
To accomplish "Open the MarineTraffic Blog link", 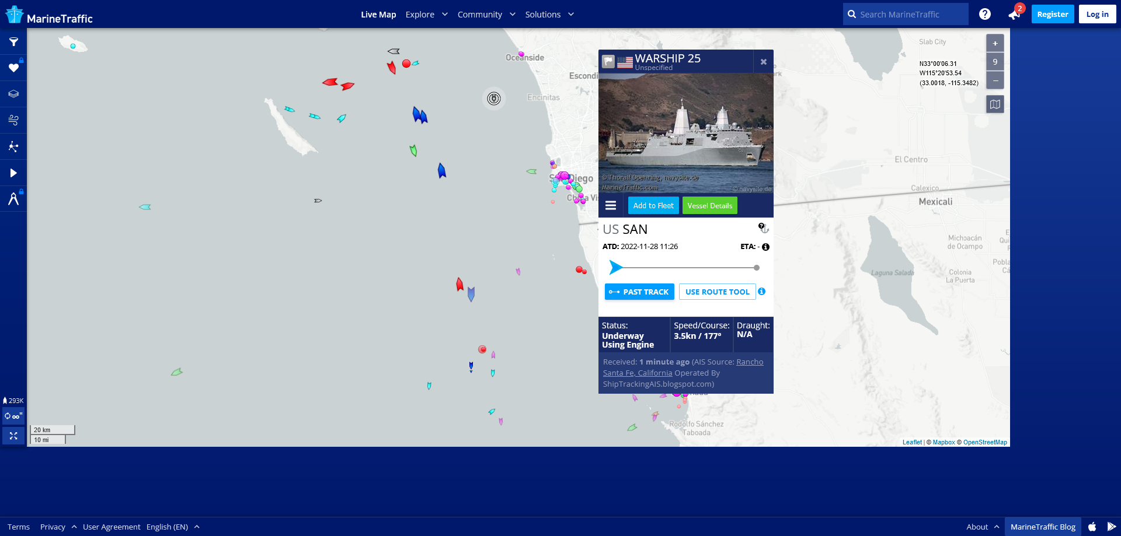I will pyautogui.click(x=1043, y=527).
